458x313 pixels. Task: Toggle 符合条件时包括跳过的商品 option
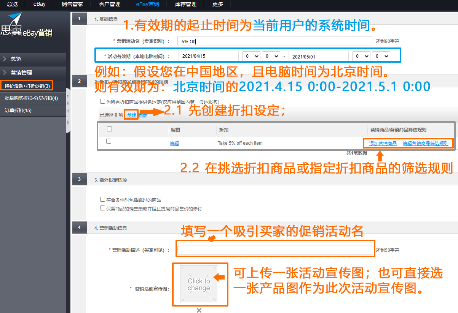click(x=102, y=199)
